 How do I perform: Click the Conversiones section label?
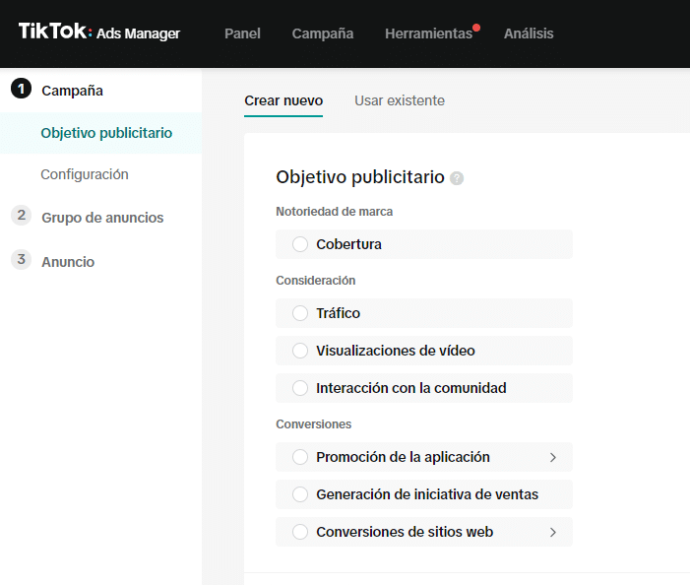tap(314, 424)
